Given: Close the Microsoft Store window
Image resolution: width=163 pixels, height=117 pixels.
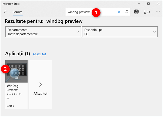Looking at the screenshot, I should pyautogui.click(x=158, y=4).
